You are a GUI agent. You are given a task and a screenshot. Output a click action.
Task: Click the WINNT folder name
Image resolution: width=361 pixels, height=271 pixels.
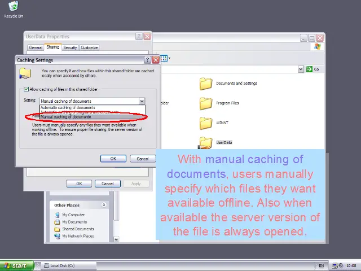[222, 123]
